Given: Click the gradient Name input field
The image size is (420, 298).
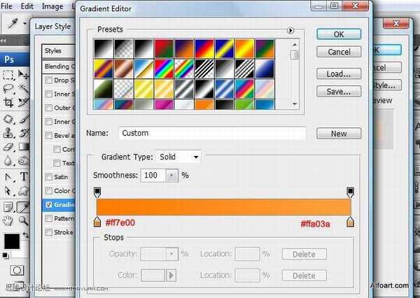Looking at the screenshot, I should point(212,134).
